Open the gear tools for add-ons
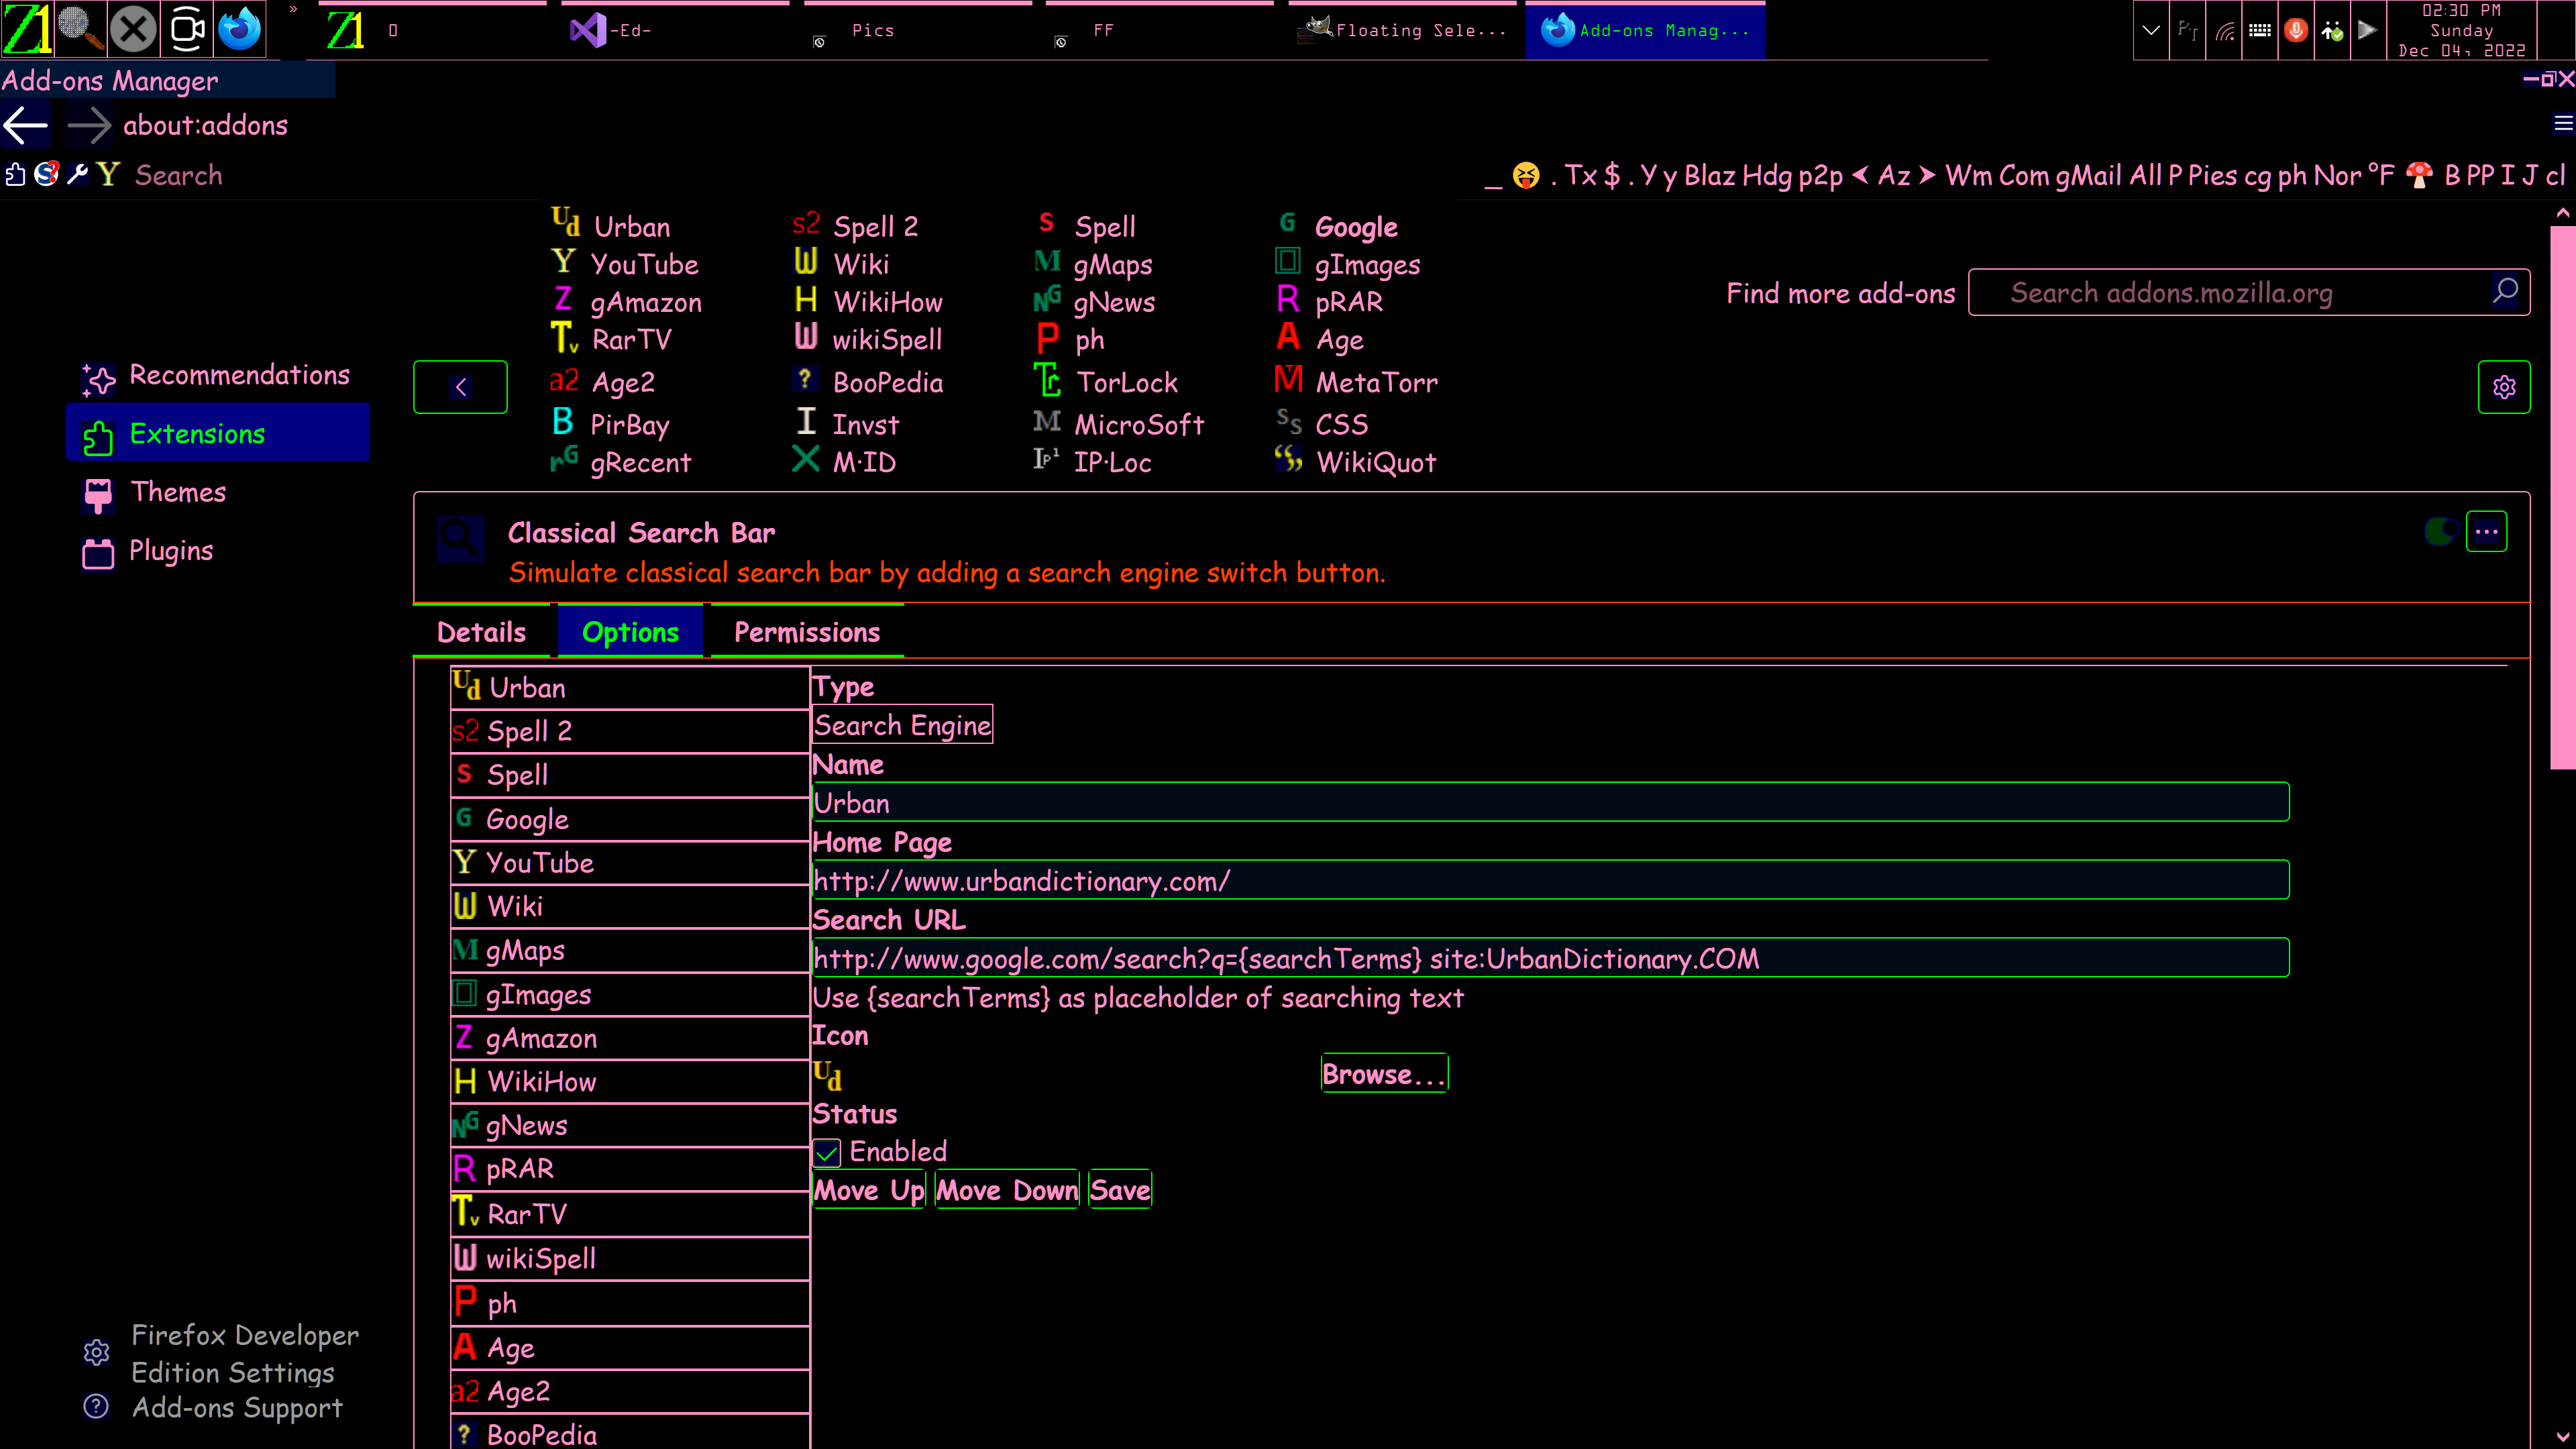Image resolution: width=2576 pixels, height=1449 pixels. (x=2504, y=387)
